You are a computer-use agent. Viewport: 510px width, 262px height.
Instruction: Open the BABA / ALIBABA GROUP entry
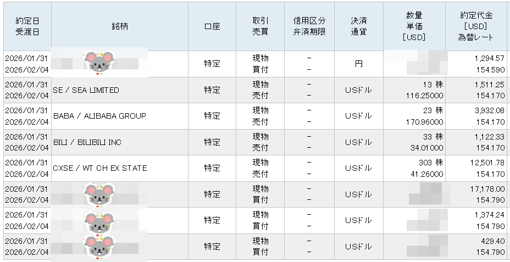pos(99,116)
